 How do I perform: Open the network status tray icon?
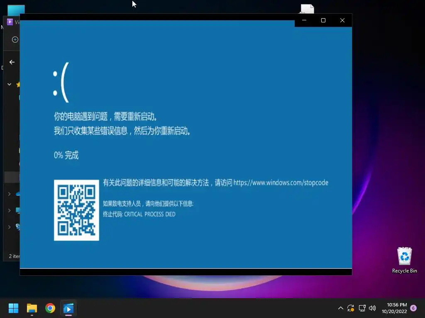(362, 308)
